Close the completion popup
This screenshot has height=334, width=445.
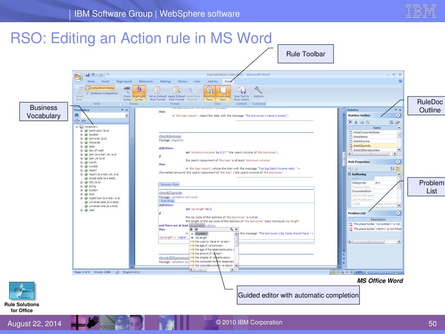(x=236, y=229)
